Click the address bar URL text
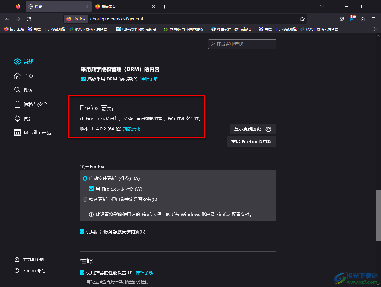This screenshot has width=381, height=287. (116, 19)
